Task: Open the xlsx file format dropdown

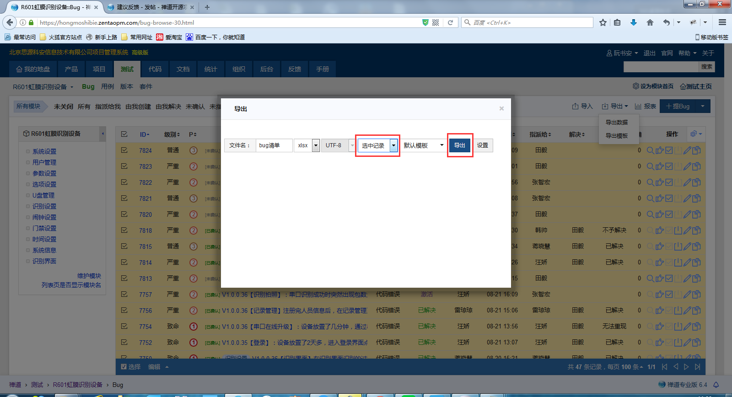Action: pyautogui.click(x=307, y=145)
